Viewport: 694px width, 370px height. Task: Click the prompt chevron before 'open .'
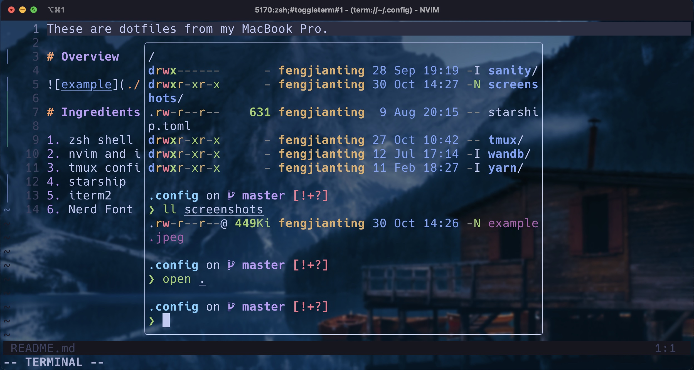[152, 279]
